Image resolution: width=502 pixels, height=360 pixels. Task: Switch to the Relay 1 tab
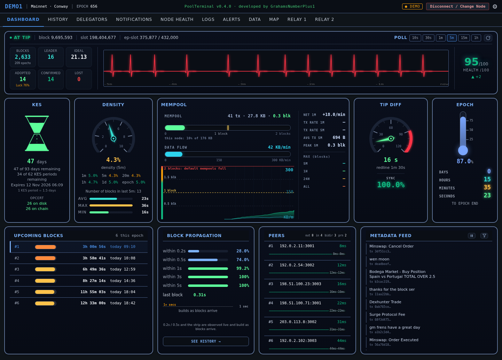297,19
